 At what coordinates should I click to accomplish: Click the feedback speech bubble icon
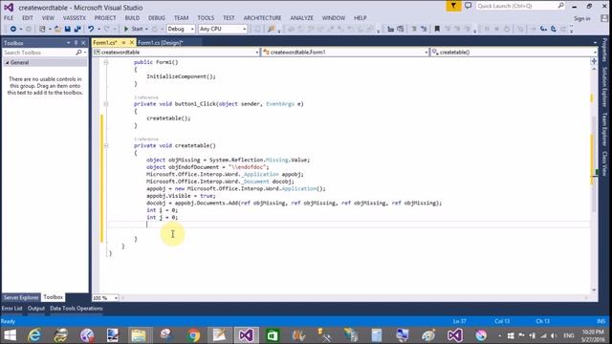pyautogui.click(x=468, y=6)
